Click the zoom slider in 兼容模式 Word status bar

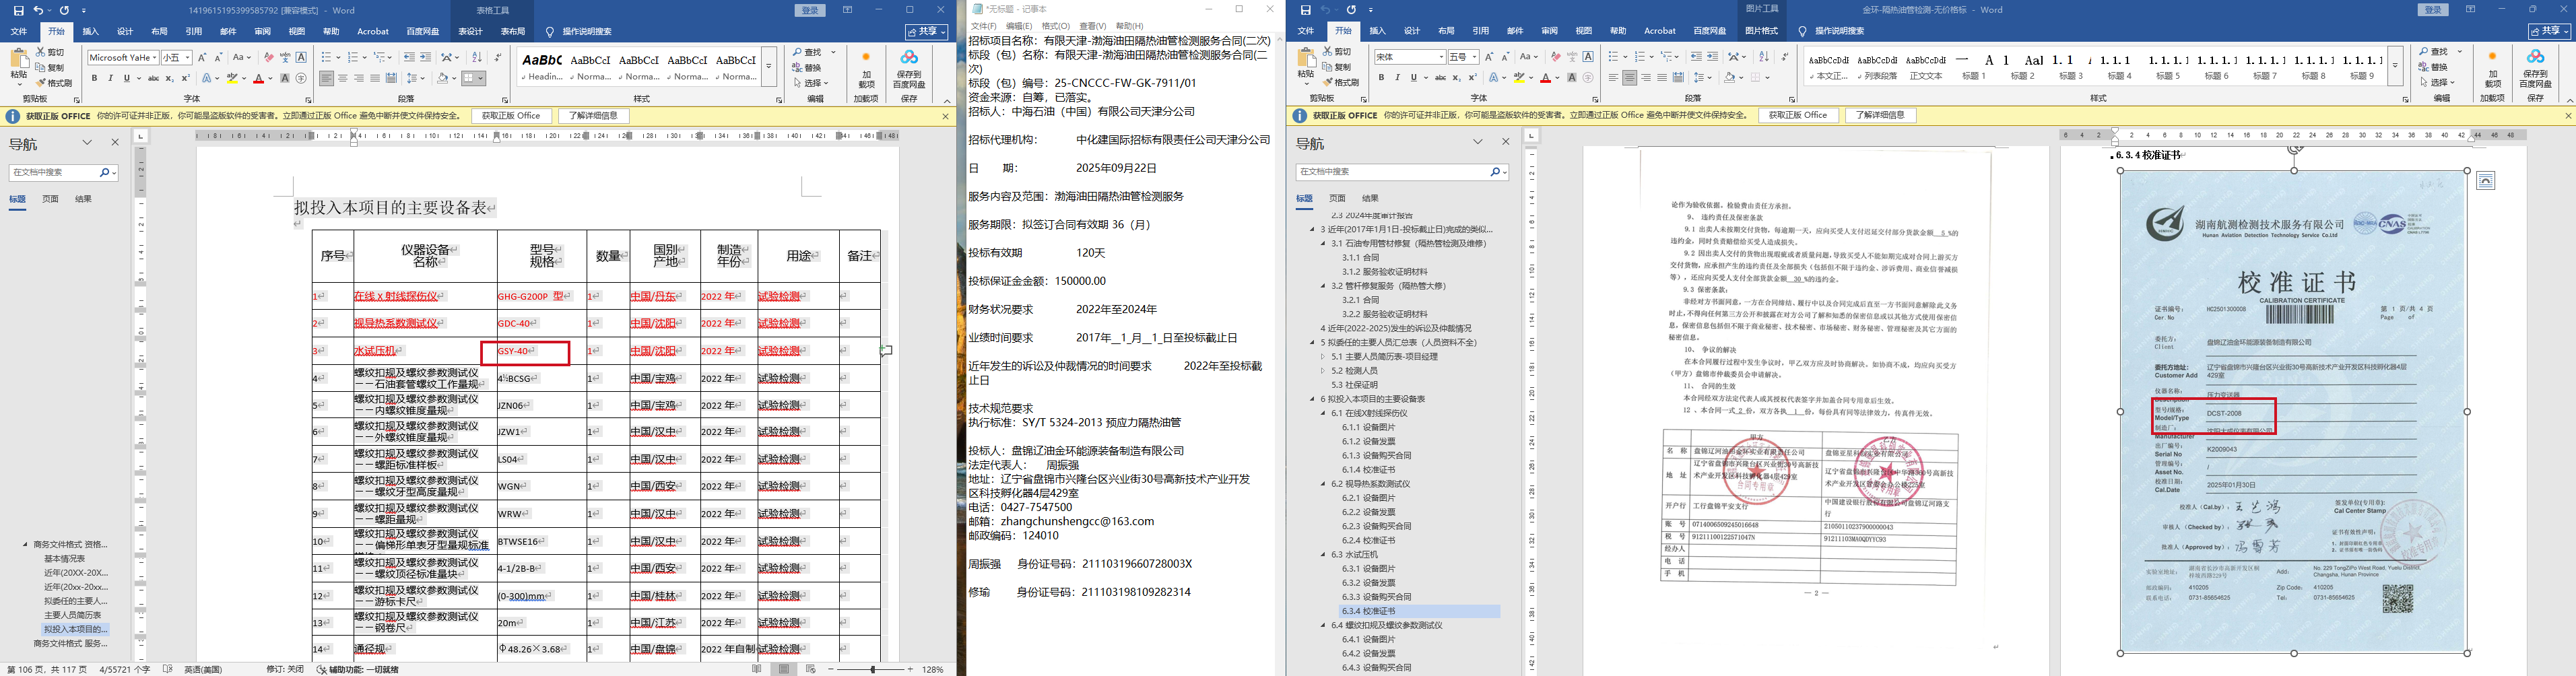click(872, 669)
